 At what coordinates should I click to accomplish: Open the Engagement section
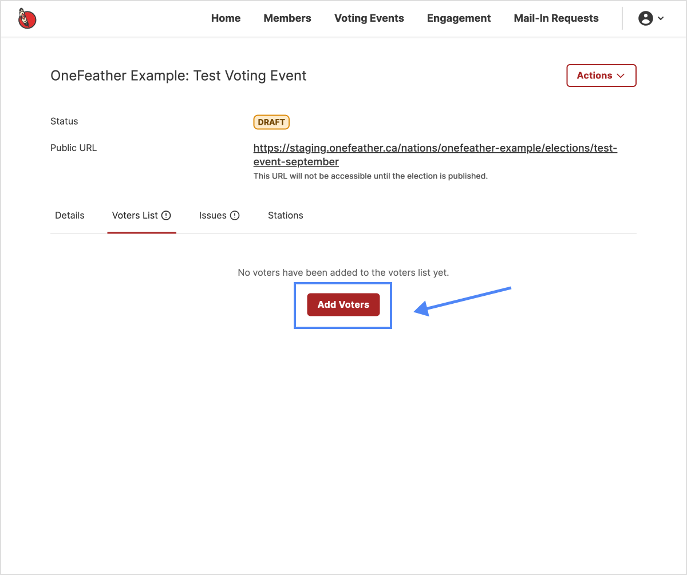(x=459, y=18)
